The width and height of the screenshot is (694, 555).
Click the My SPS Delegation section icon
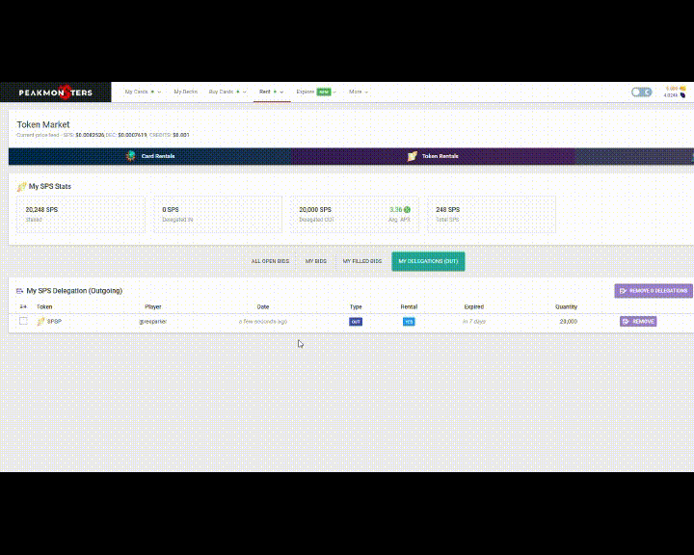(x=19, y=291)
